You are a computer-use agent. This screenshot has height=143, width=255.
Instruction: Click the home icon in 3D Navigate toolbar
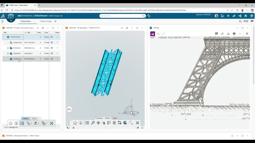[x=75, y=123]
